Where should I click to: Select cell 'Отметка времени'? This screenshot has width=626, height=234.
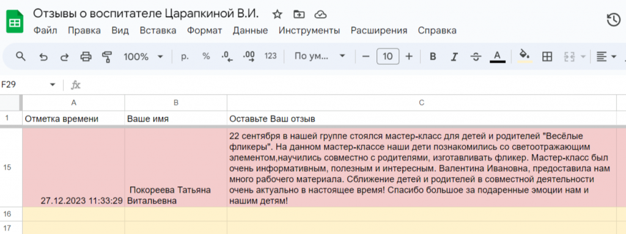tap(73, 118)
